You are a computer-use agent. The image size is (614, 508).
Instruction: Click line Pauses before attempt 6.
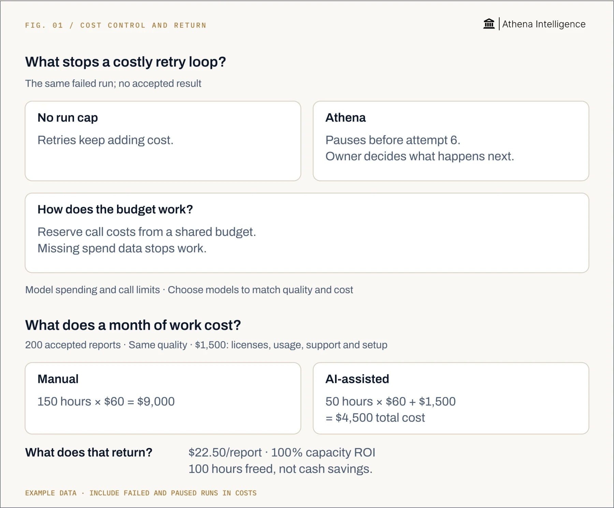tap(393, 140)
